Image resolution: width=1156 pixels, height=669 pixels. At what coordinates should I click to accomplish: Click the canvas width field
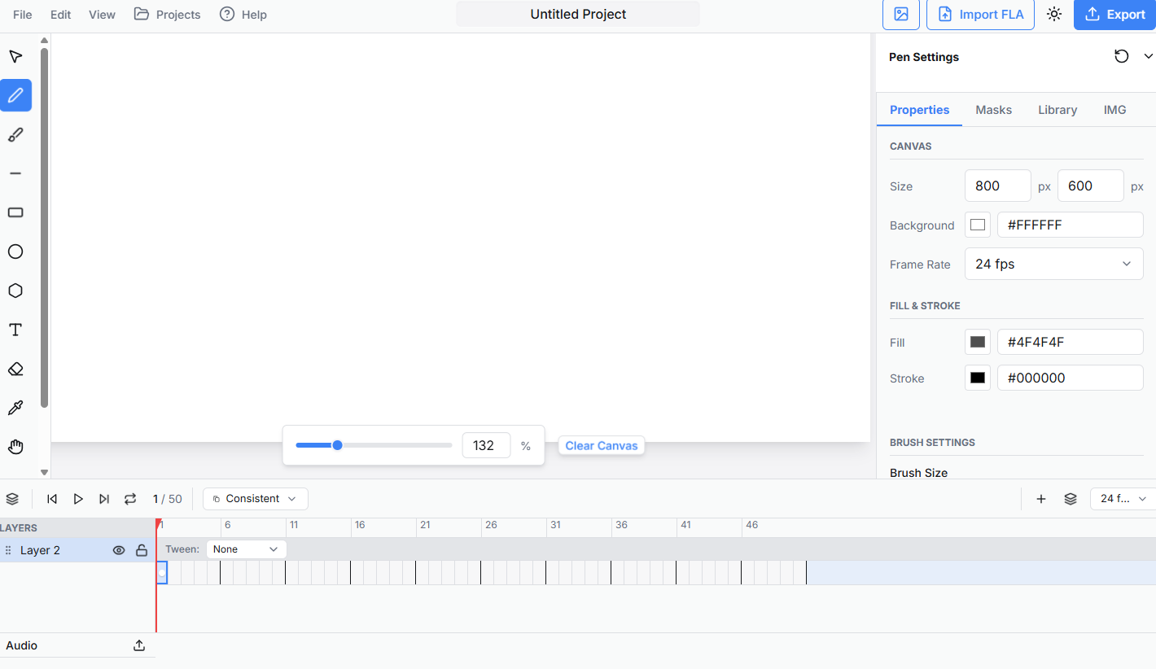(x=998, y=186)
